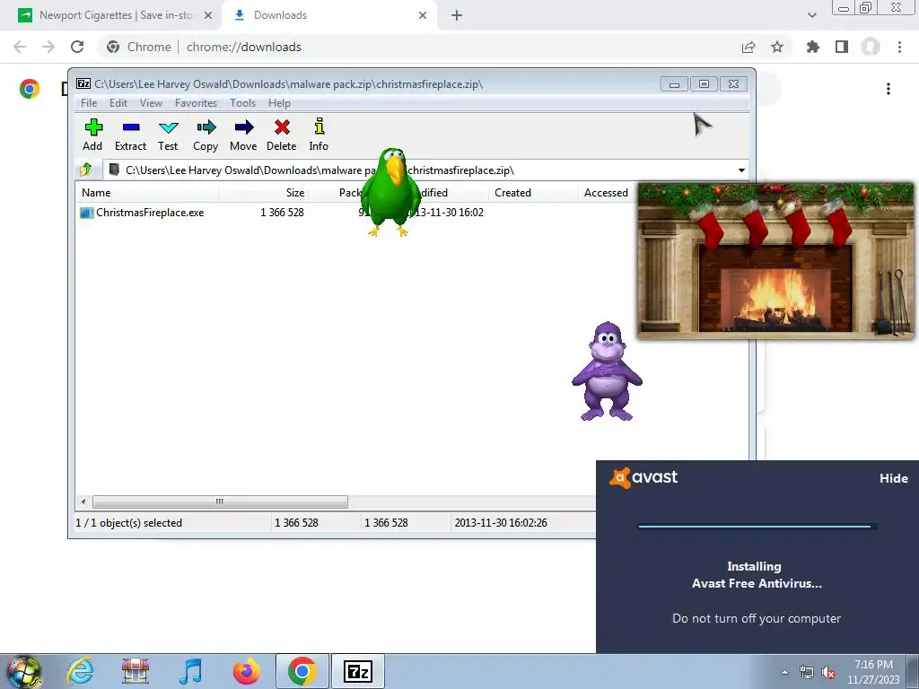This screenshot has width=919, height=689.
Task: Switch to Chrome taskbar button
Action: click(302, 671)
